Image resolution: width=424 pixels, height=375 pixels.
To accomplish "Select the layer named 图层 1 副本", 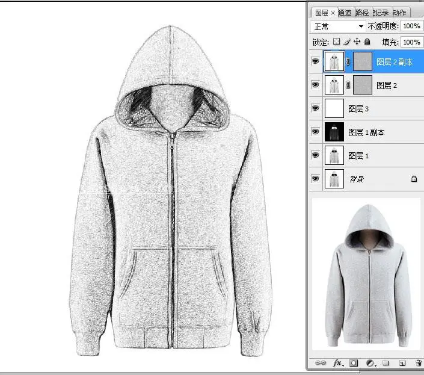I will coord(366,132).
